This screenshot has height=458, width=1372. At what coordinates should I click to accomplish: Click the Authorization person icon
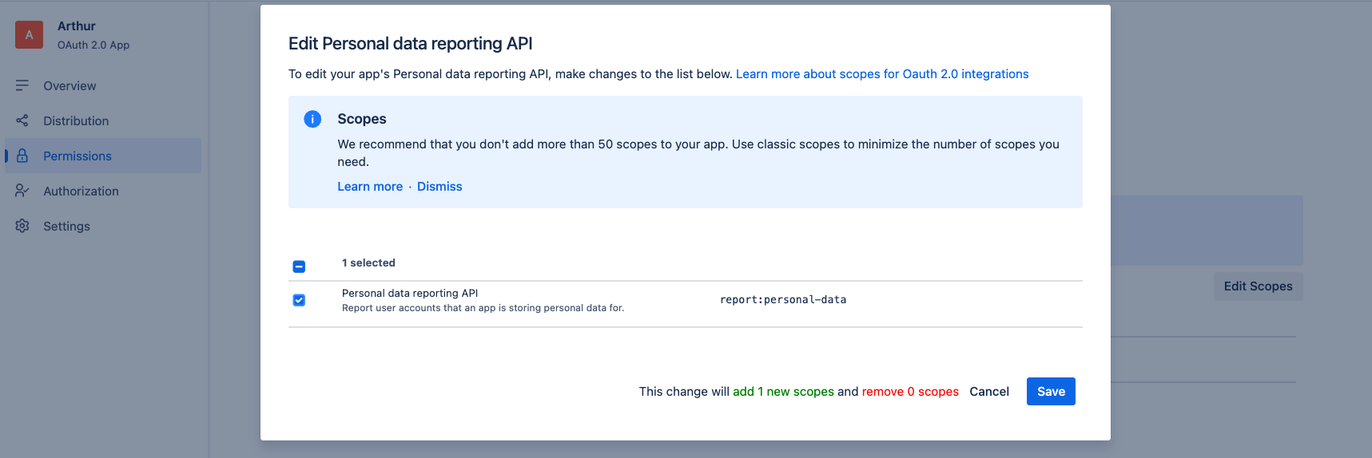pyautogui.click(x=22, y=191)
